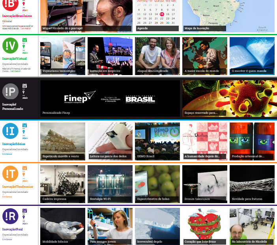Click the purple map pin in Inovação!Real
This screenshot has height=245, width=277.
point(24,217)
